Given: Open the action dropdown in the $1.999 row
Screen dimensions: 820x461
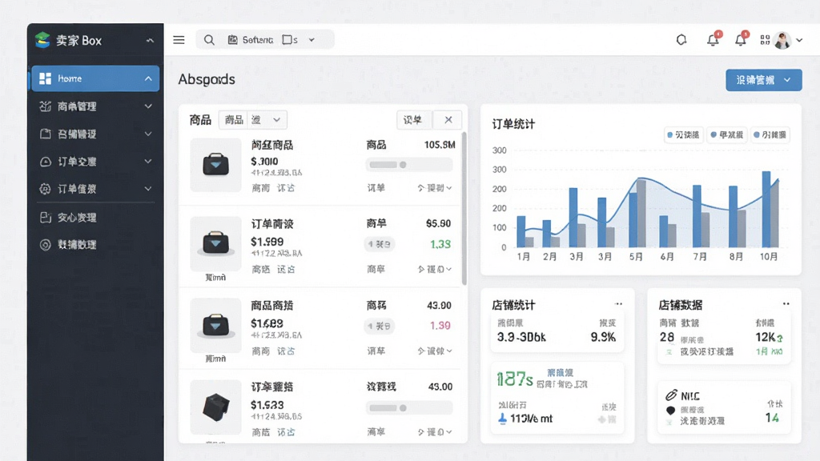Looking at the screenshot, I should coord(435,269).
